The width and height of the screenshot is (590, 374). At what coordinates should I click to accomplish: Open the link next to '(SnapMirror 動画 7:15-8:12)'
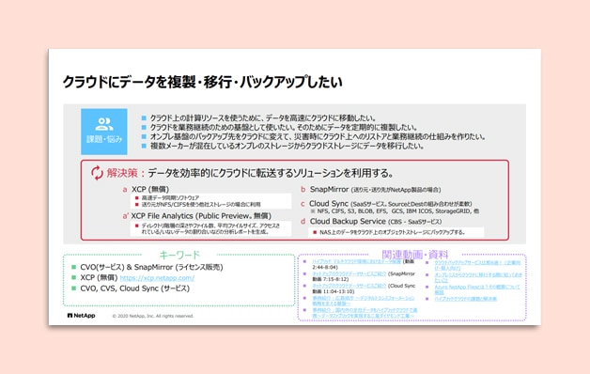pos(349,273)
